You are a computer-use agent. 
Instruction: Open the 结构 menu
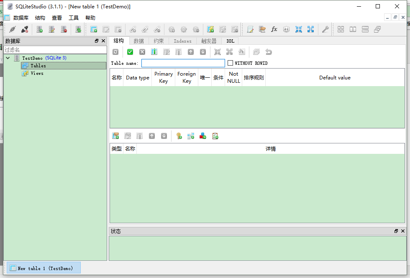[40, 18]
